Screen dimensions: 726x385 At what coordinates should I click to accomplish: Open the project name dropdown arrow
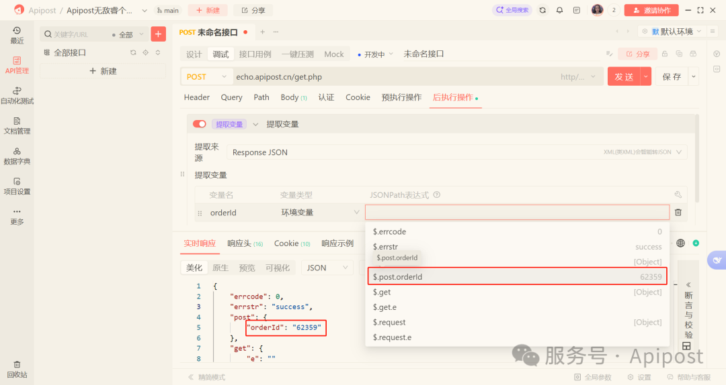click(x=145, y=10)
